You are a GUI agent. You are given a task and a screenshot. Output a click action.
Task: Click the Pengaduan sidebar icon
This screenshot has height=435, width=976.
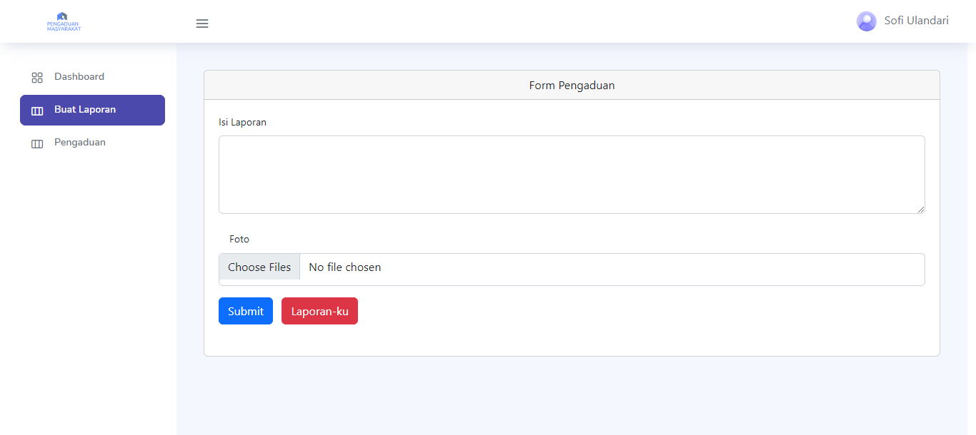click(x=37, y=143)
